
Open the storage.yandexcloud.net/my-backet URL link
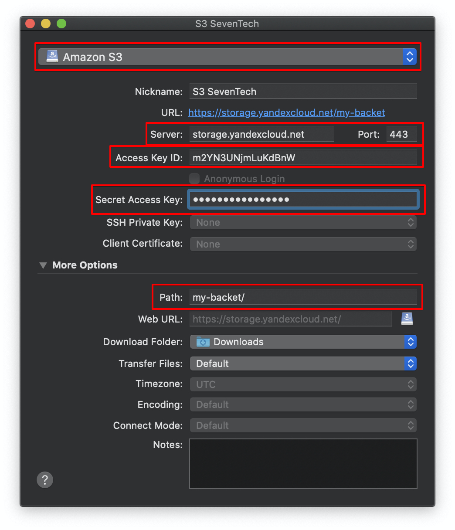(287, 113)
